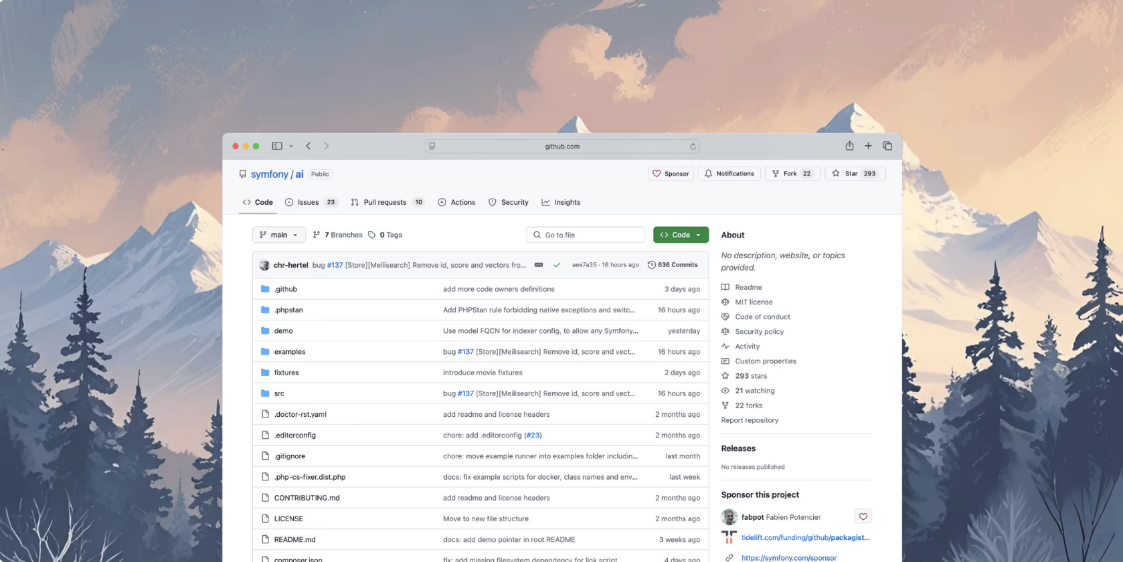Open the examples folder
Screen dimensions: 1123x562
[x=290, y=351]
